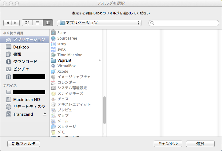Click the home folder house icon
The image size is (222, 151).
click(x=9, y=76)
